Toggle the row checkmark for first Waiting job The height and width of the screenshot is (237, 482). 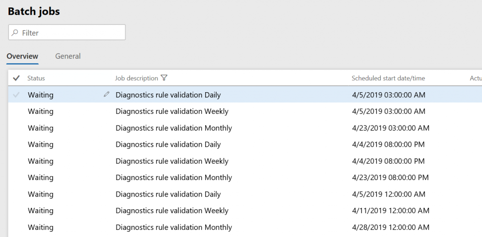pos(16,95)
